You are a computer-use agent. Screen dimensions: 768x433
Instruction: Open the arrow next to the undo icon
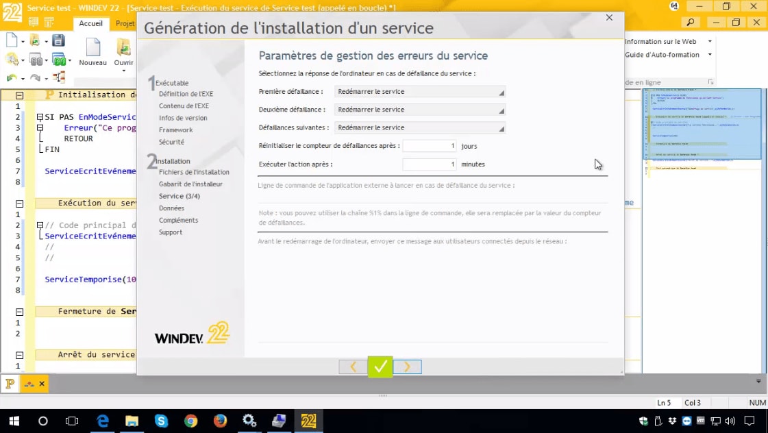click(x=23, y=79)
